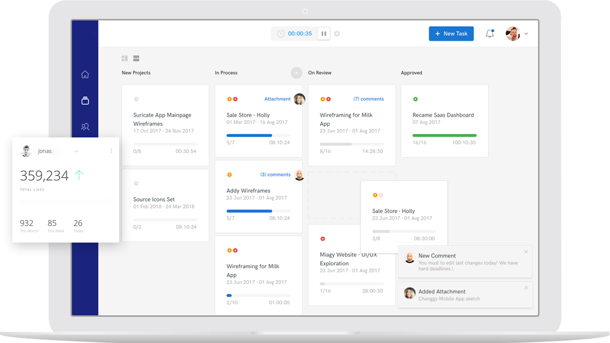Switch to grid layout view

[125, 58]
